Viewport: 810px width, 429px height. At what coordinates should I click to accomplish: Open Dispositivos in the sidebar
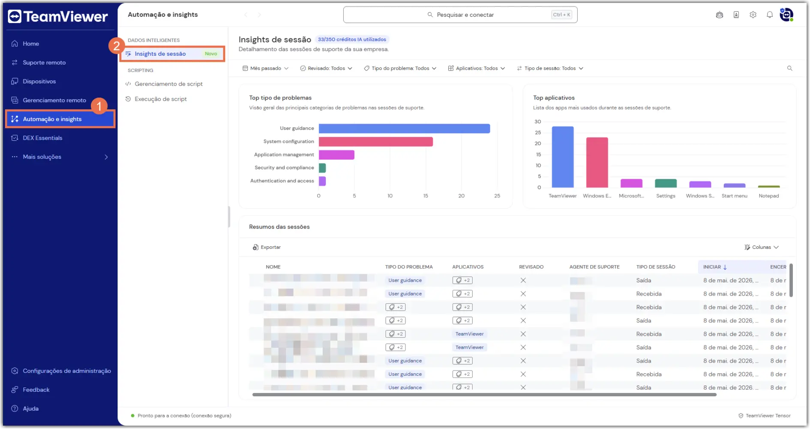(60, 81)
